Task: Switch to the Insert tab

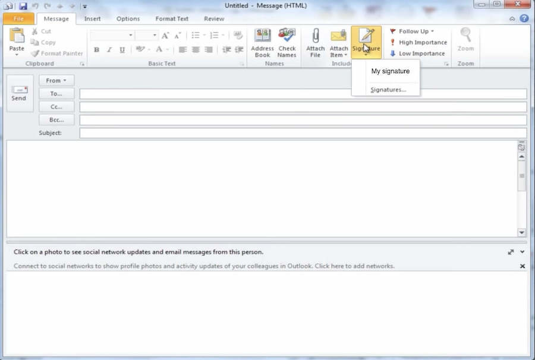Action: (92, 18)
